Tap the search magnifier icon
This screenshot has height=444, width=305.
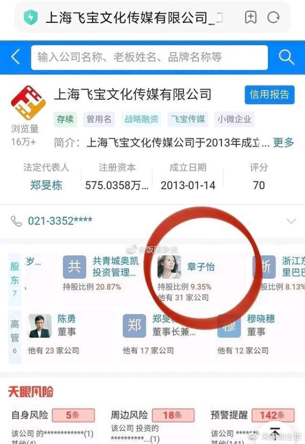coord(286,57)
